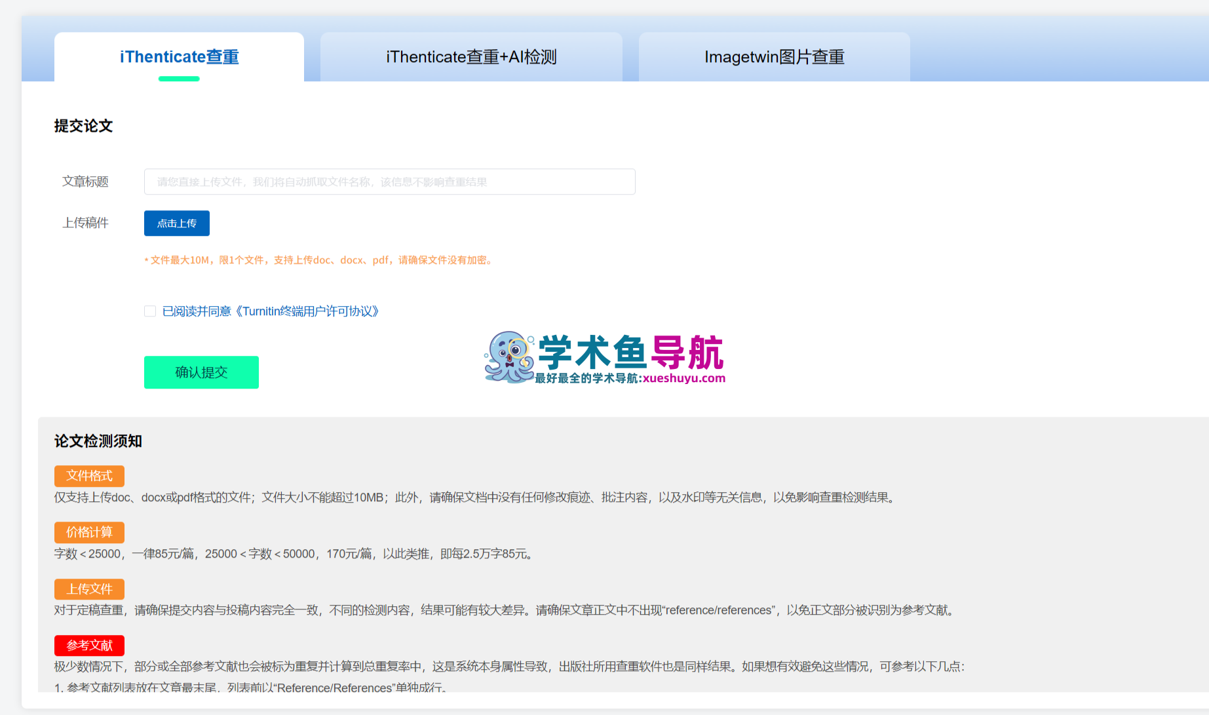Click the 价格计算 orange tag

point(89,532)
